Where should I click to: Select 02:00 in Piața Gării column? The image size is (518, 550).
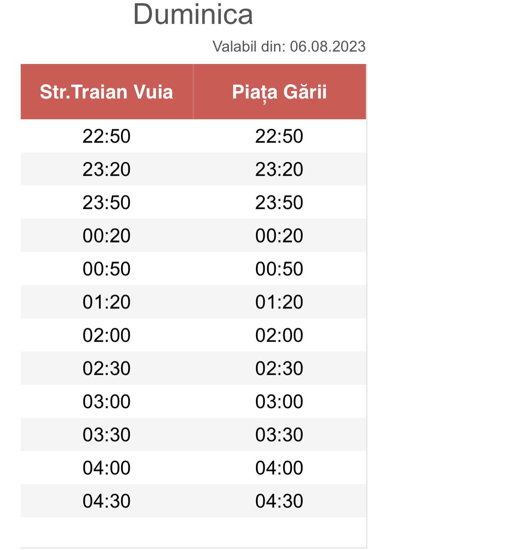tap(279, 335)
